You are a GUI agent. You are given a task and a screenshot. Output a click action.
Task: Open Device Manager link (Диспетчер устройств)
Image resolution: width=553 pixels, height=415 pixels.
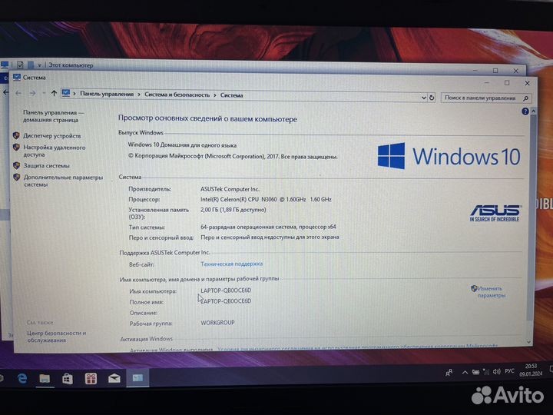pyautogui.click(x=52, y=136)
